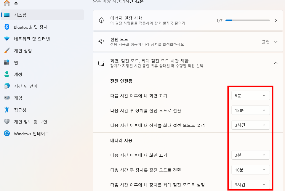Open plugged-in 화면 끄기 5분 dropdown
This screenshot has height=191, width=285.
(x=250, y=95)
